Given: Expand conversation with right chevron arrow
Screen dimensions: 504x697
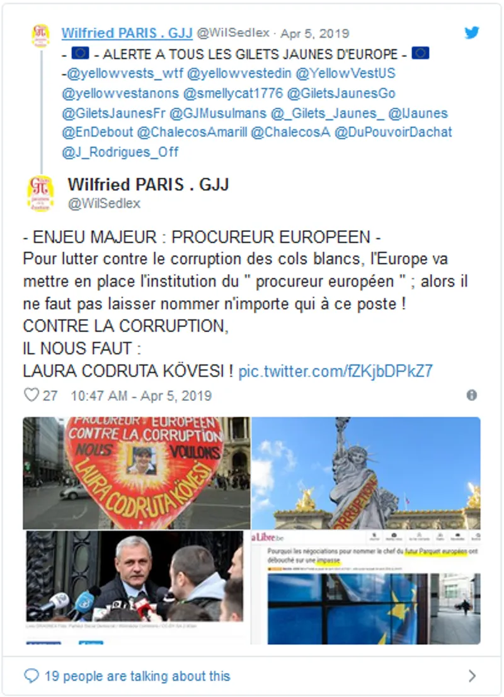Looking at the screenshot, I should (472, 676).
